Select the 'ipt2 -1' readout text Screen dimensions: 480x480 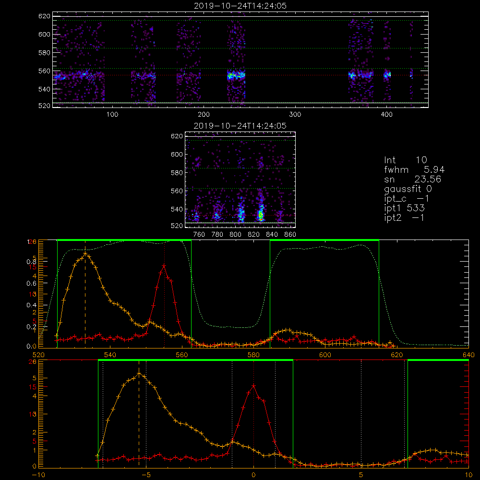click(404, 217)
